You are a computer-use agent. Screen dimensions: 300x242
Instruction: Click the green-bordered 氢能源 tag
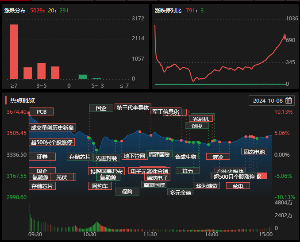click(x=108, y=177)
